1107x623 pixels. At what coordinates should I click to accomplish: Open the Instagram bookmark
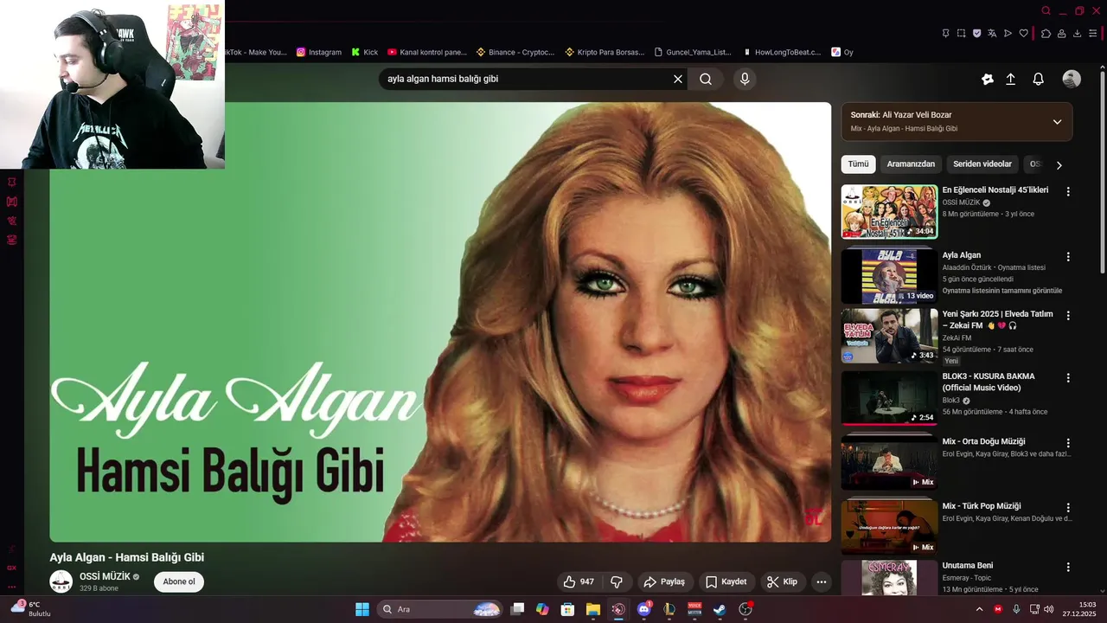318,52
